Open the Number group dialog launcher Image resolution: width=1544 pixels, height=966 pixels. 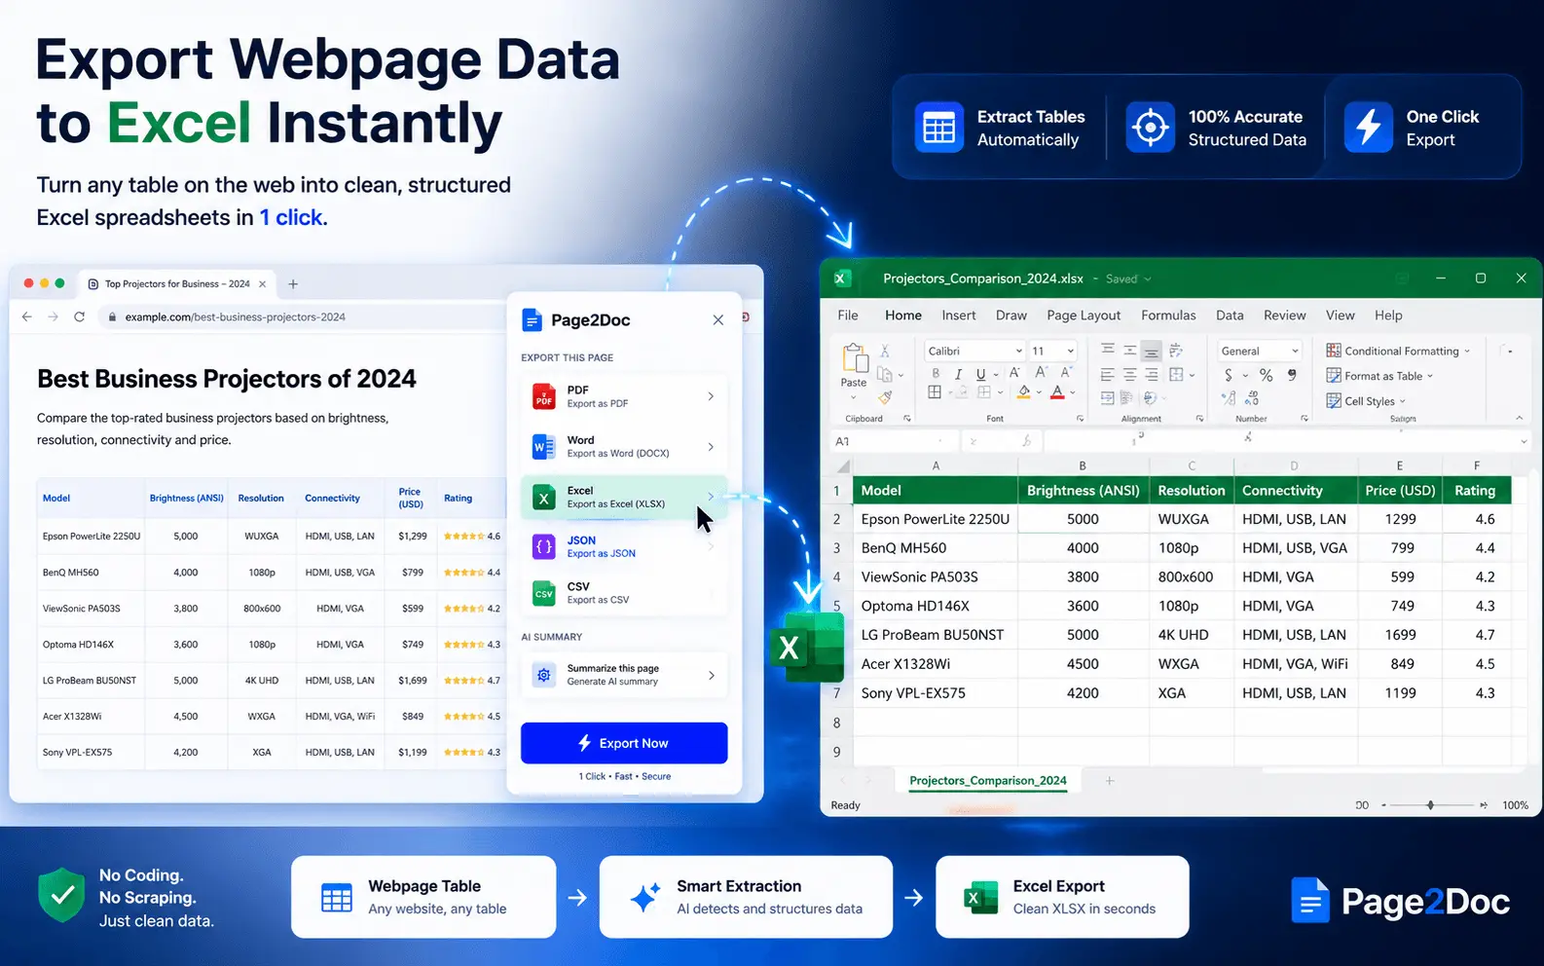point(1305,419)
